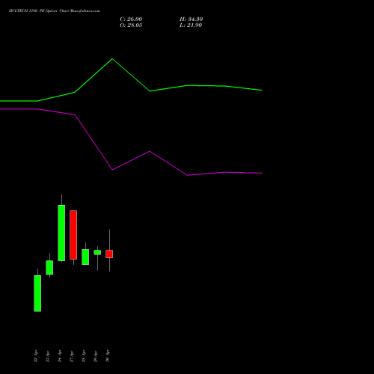Select the close value C: 26.00
This screenshot has height=374, width=374.
(x=131, y=19)
